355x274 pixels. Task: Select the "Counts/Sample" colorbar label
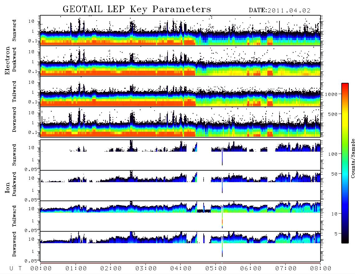tap(353, 158)
